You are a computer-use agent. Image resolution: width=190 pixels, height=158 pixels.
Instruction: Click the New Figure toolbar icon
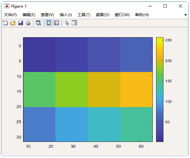pyautogui.click(x=5, y=23)
